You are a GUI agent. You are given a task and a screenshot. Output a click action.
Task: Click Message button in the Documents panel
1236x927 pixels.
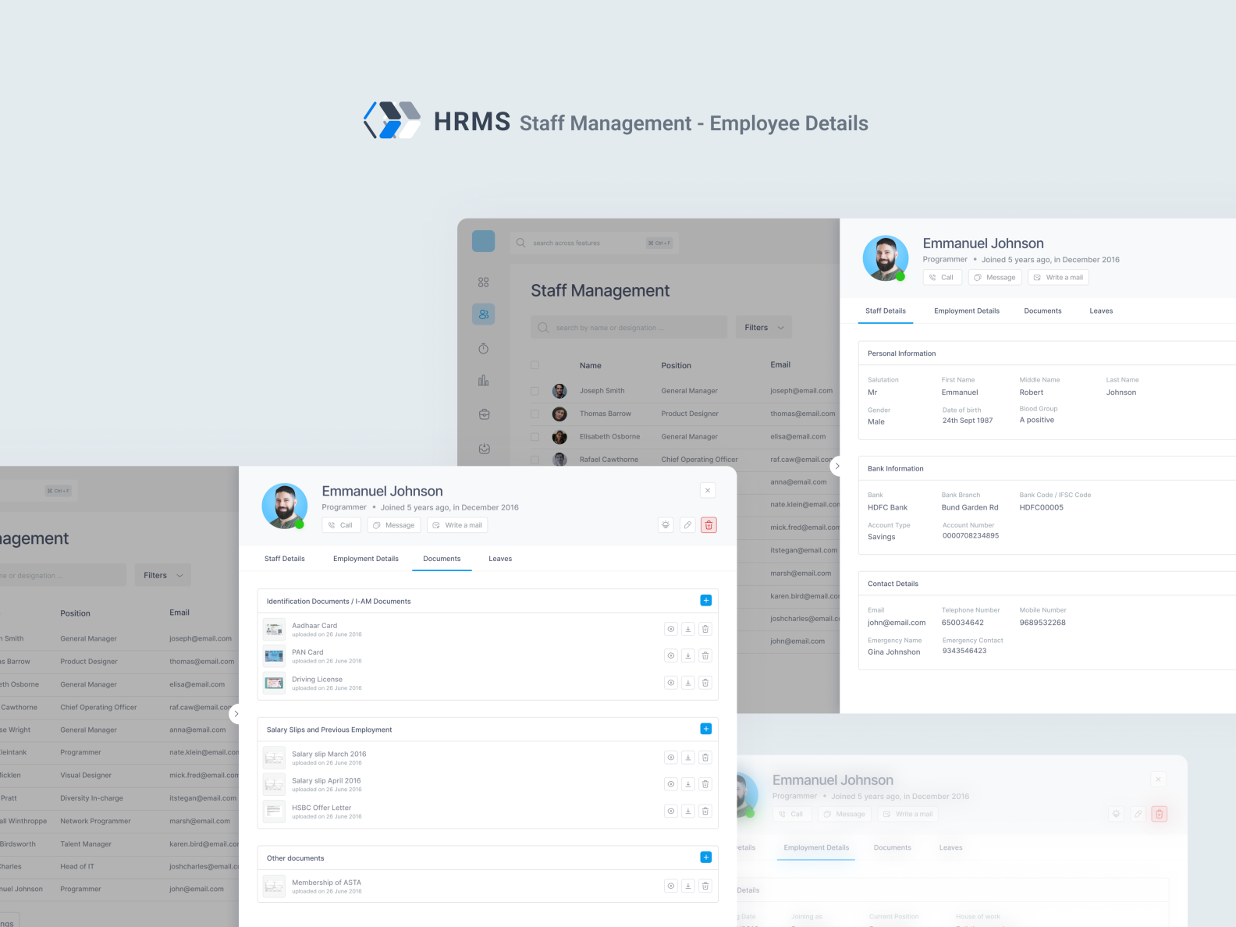pyautogui.click(x=394, y=525)
